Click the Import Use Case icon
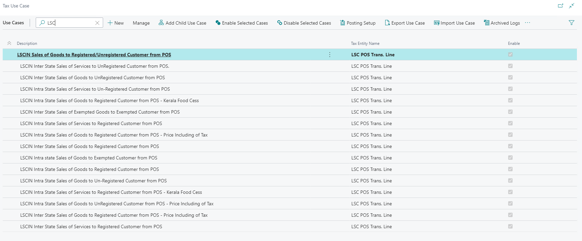The height and width of the screenshot is (241, 582). 436,23
